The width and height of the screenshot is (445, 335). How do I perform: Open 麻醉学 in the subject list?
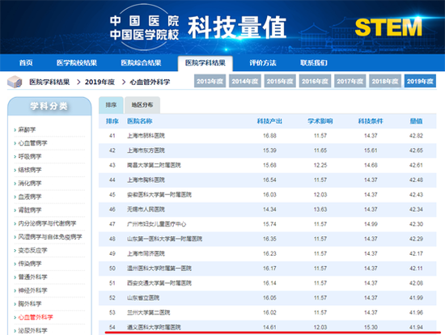click(27, 129)
